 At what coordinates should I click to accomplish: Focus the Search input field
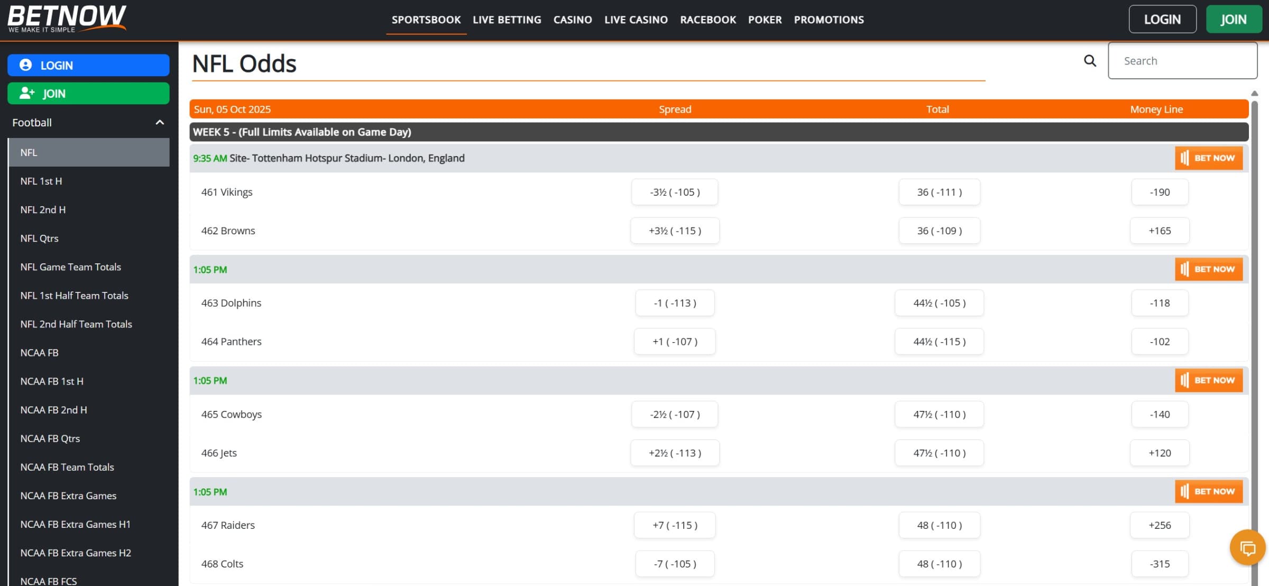(x=1182, y=61)
